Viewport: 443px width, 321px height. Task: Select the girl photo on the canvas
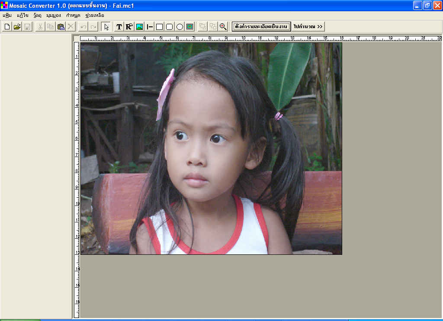(x=211, y=149)
